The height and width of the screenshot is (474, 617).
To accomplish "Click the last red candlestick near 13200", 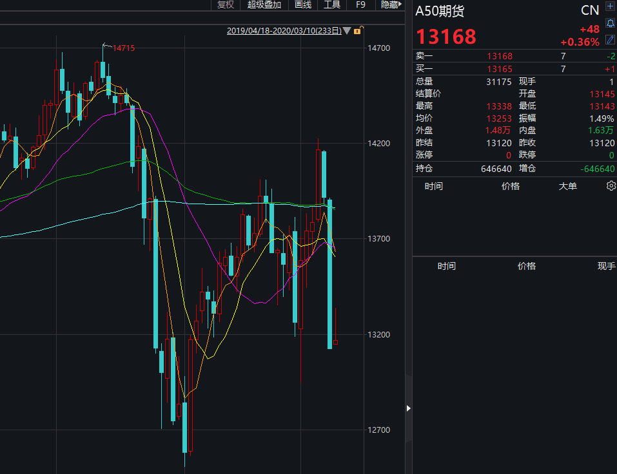I will coord(335,342).
